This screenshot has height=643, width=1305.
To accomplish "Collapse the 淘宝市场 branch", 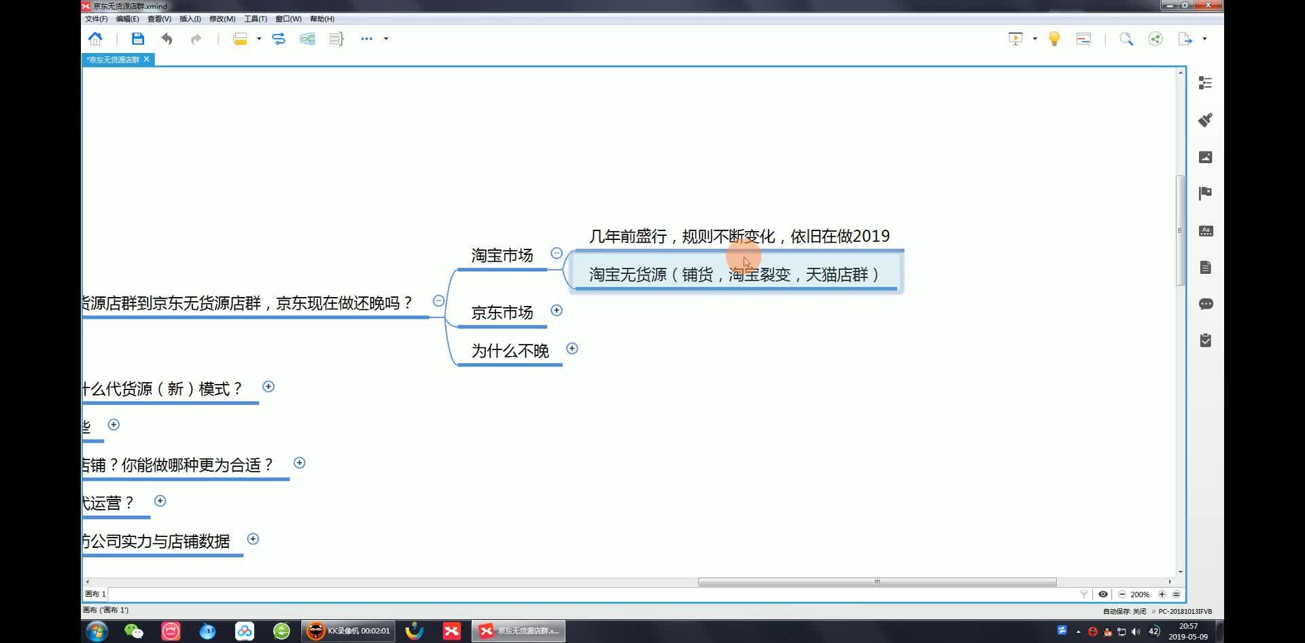I will click(557, 253).
